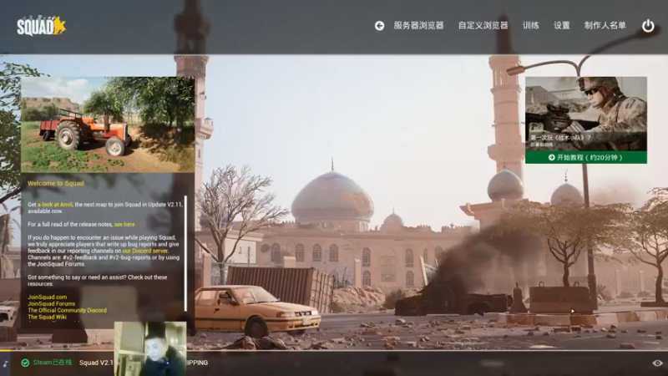Open the JoinSquad Forums link
668x376 pixels.
pyautogui.click(x=52, y=304)
